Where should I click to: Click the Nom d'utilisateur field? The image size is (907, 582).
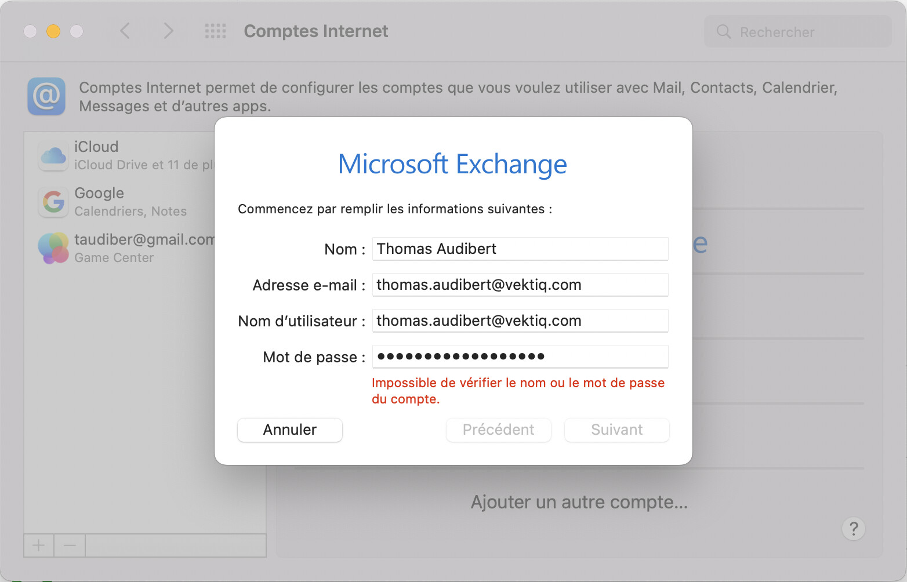[520, 321]
